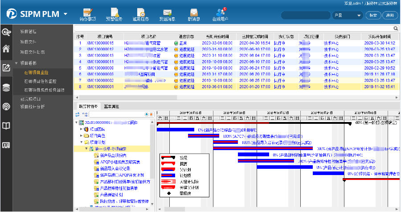Click project number link XM0100000015
Image resolution: width=401 pixels, height=212 pixels.
tap(100, 43)
